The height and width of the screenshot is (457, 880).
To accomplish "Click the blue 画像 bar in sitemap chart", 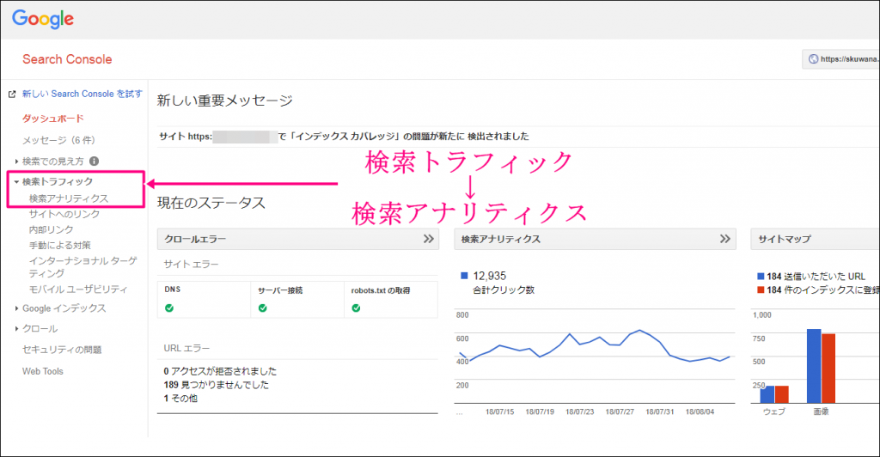I will [x=814, y=366].
